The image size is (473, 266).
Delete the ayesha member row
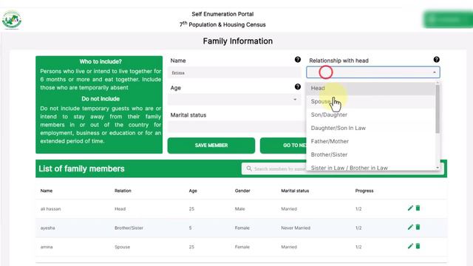point(418,227)
